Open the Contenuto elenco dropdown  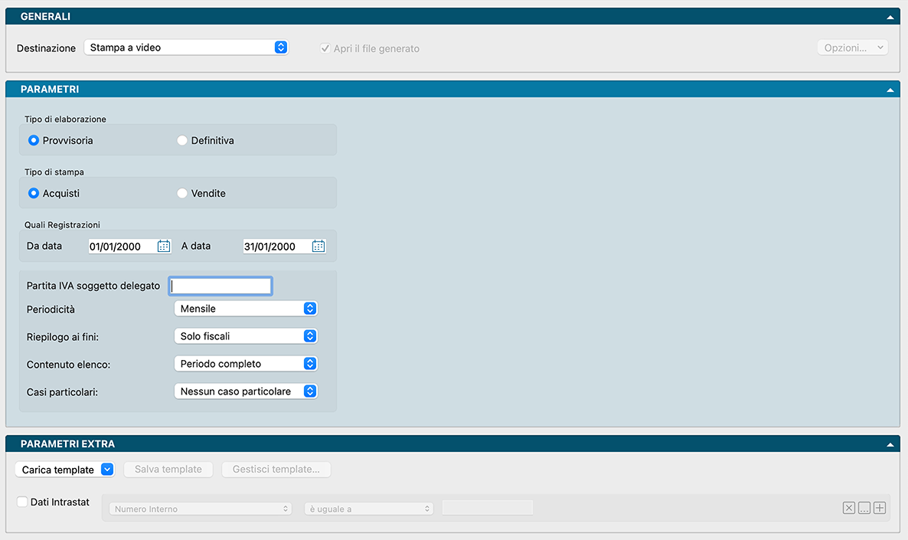[x=245, y=364]
